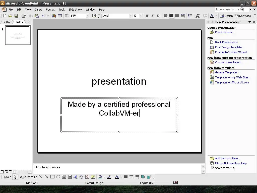Undo the last action

(44, 16)
